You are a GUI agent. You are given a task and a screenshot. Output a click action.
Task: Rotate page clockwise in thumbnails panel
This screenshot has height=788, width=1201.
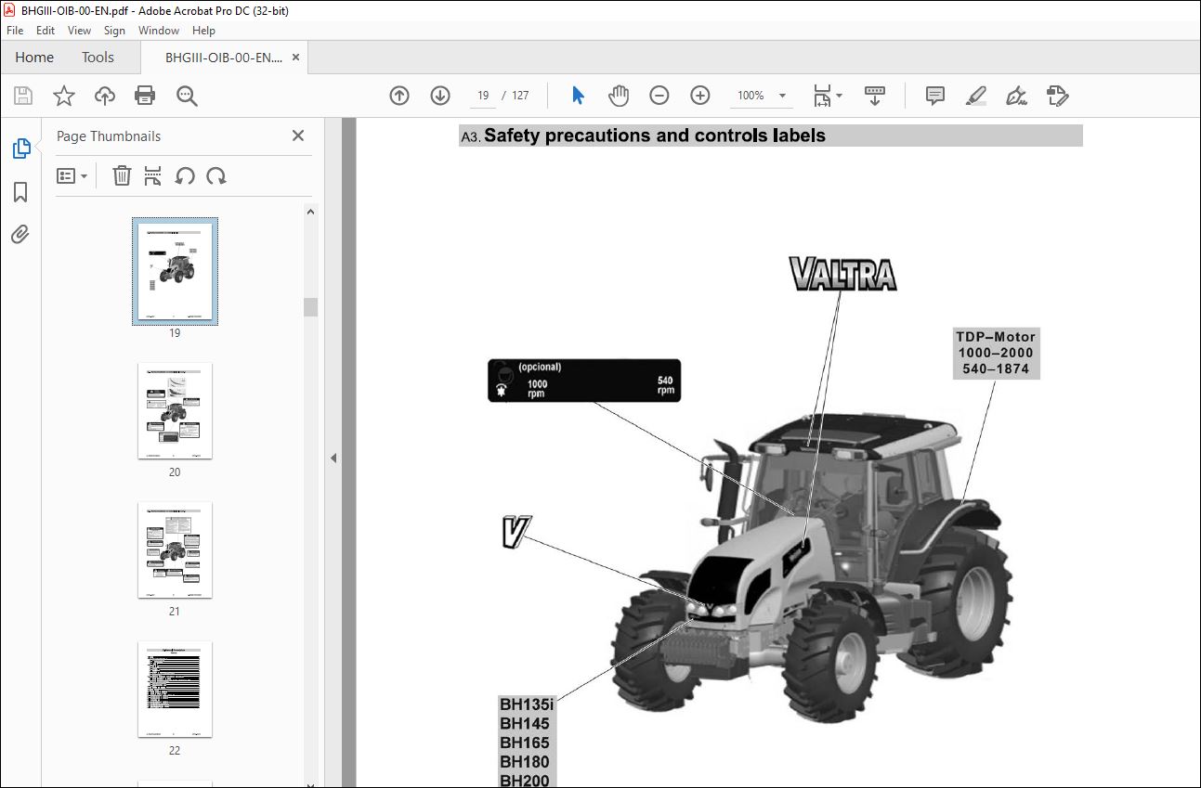click(216, 175)
